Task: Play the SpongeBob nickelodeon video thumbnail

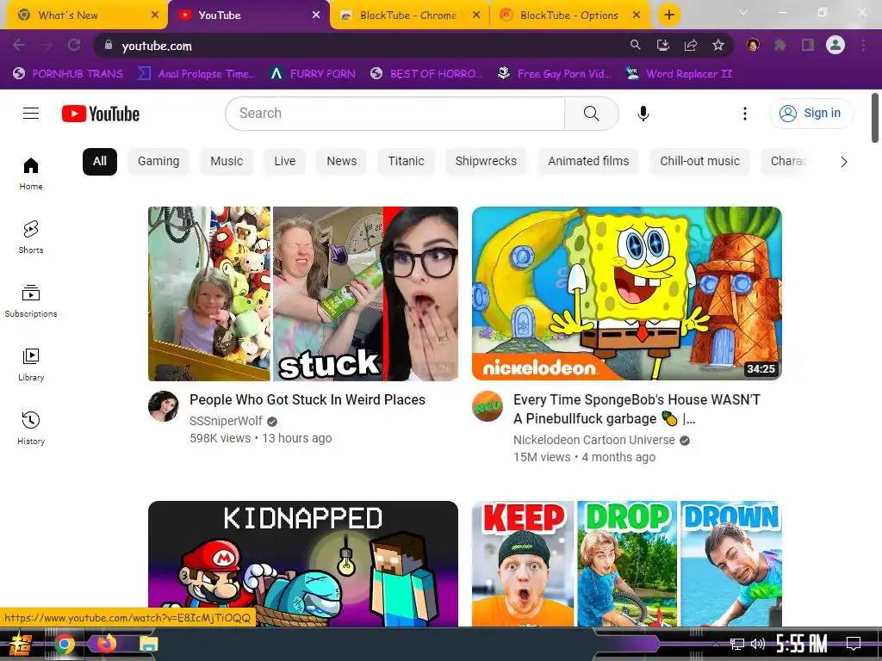Action: click(x=627, y=294)
